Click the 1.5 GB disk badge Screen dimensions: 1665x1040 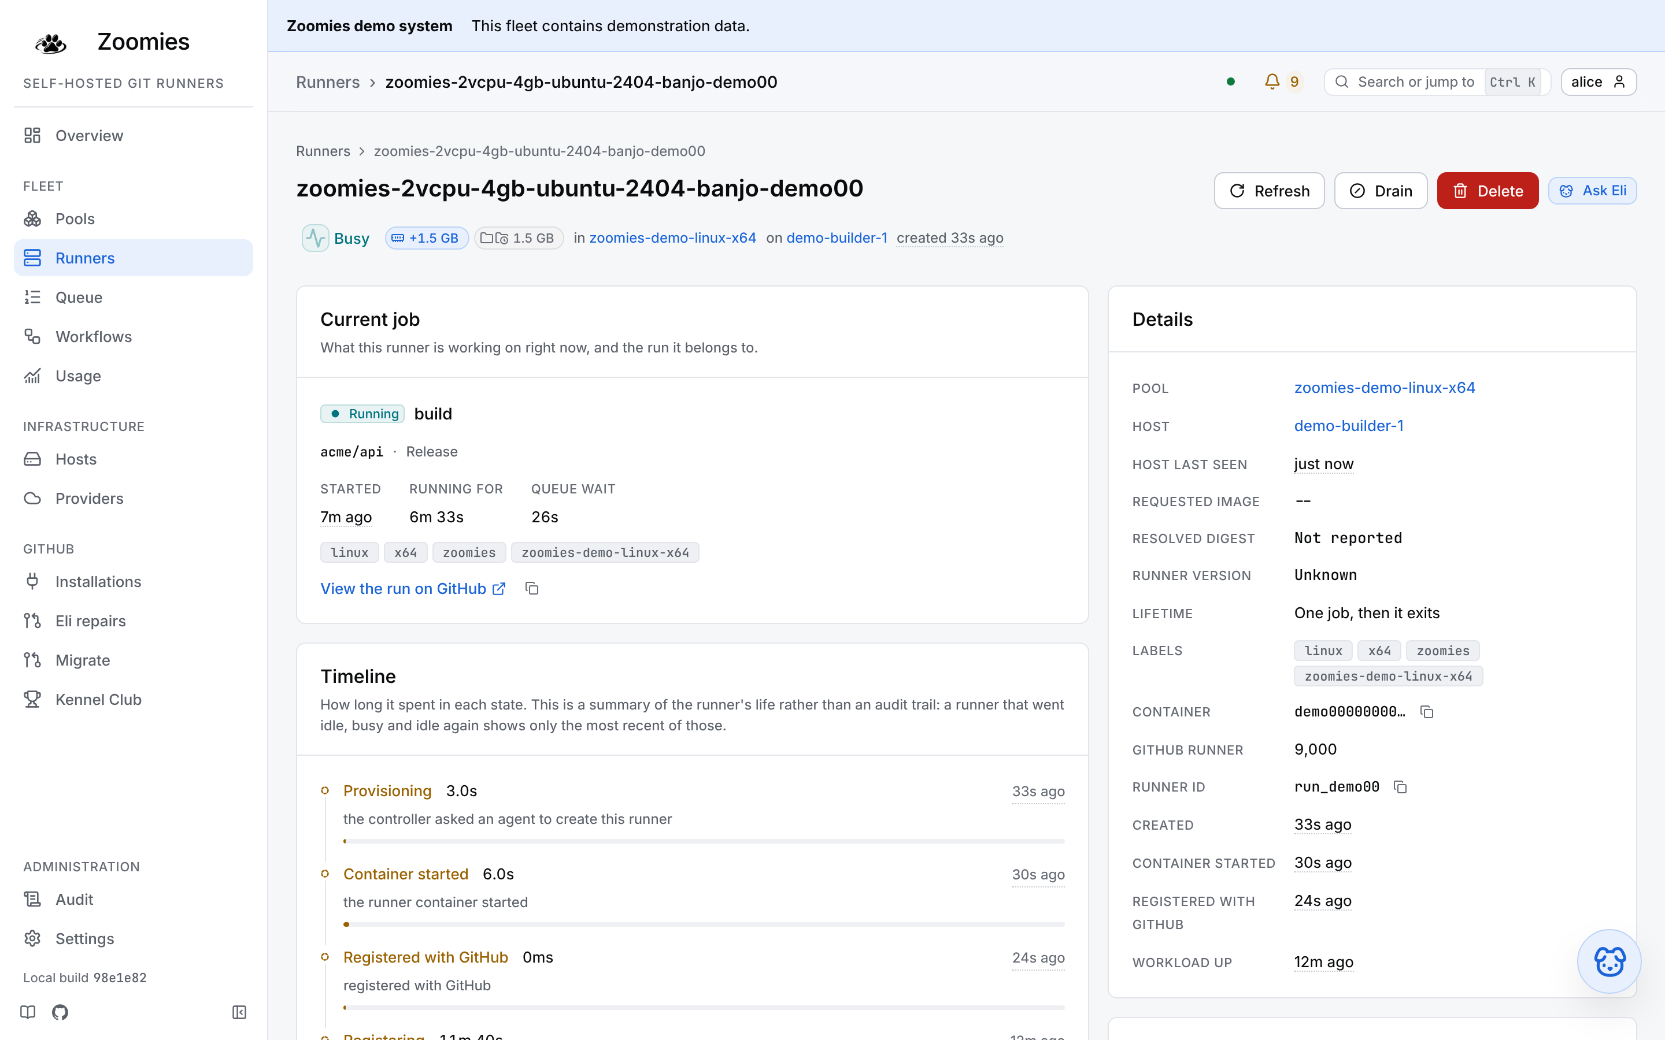pos(519,238)
